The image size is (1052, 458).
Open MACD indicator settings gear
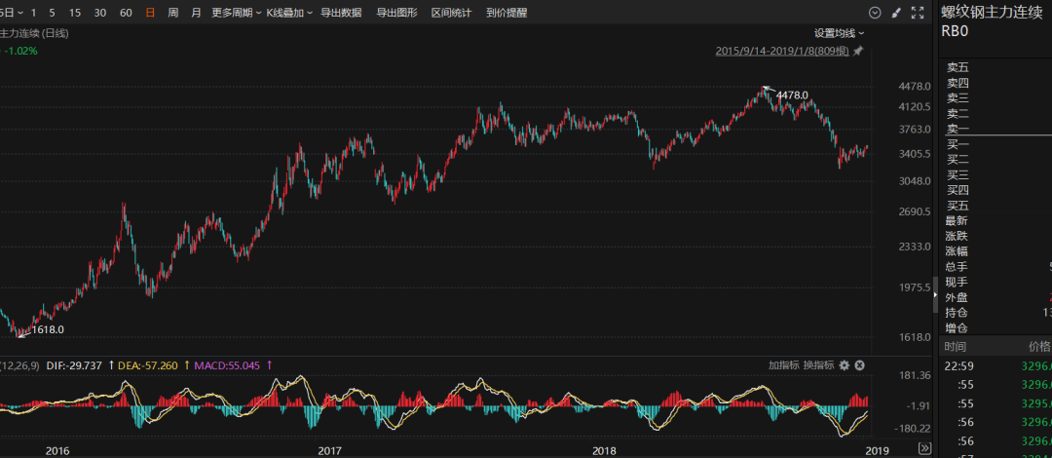point(845,365)
